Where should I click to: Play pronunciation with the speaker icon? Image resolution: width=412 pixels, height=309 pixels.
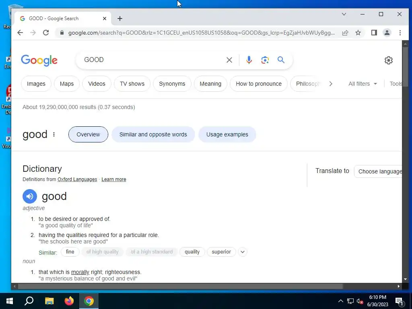[x=30, y=196]
